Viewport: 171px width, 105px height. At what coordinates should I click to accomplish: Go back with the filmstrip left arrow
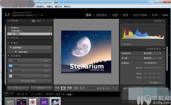coord(23,94)
